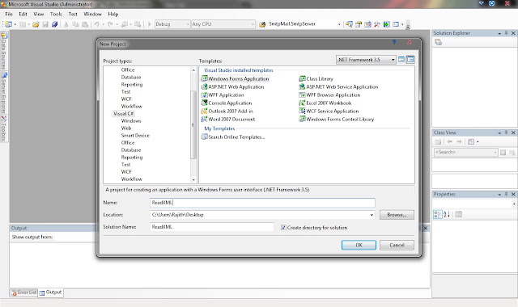Click the project types scrollbar down arrow
The image size is (518, 307).
point(193,180)
